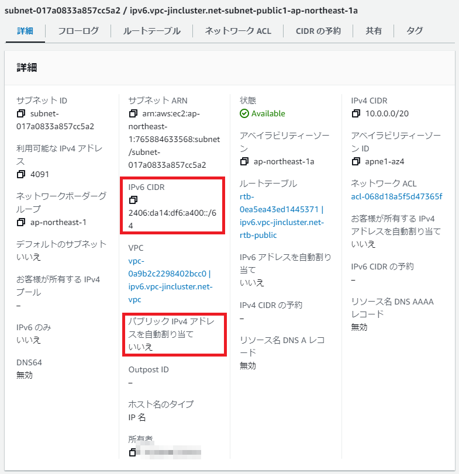
Task: Open network ACL link acl-068d18a5f5d47365f
Action: tap(396, 196)
